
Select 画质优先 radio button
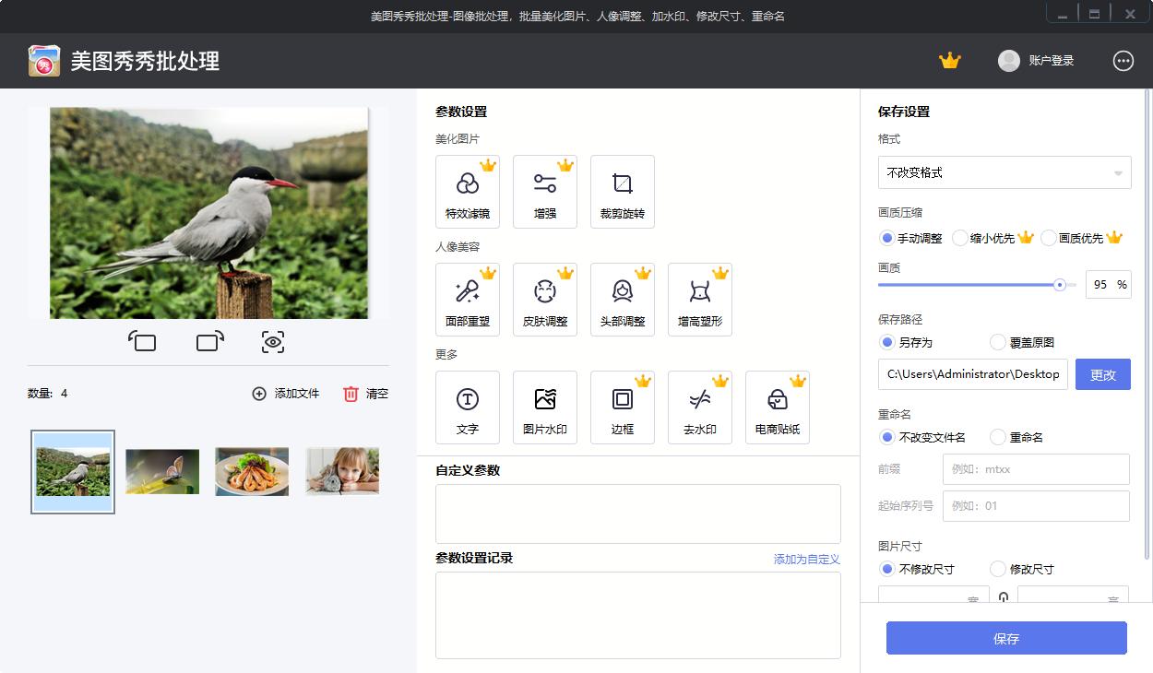[x=1049, y=238]
